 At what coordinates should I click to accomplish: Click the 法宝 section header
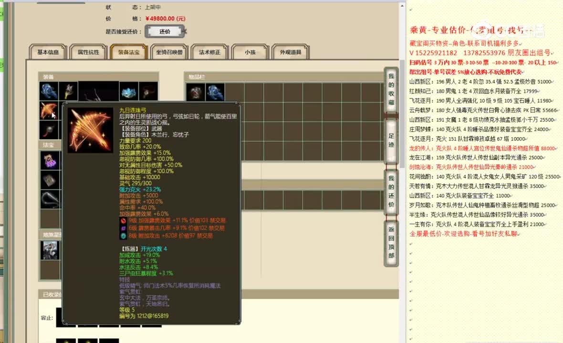click(50, 145)
